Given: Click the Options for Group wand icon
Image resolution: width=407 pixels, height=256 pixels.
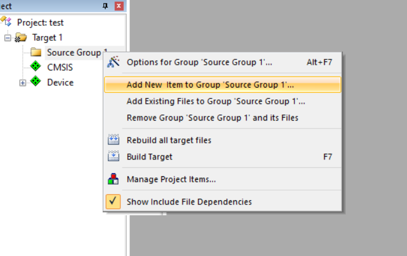Looking at the screenshot, I should coord(113,62).
